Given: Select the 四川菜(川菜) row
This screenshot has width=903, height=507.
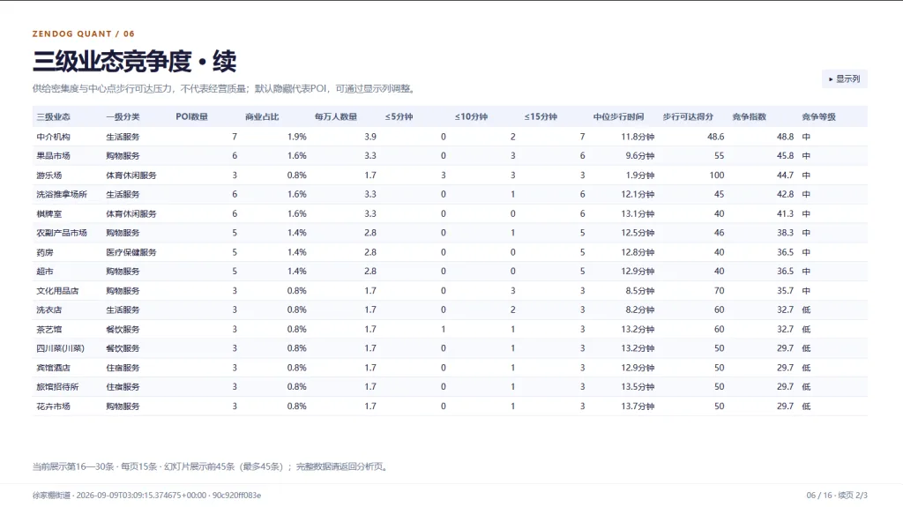Looking at the screenshot, I should pyautogui.click(x=450, y=348).
